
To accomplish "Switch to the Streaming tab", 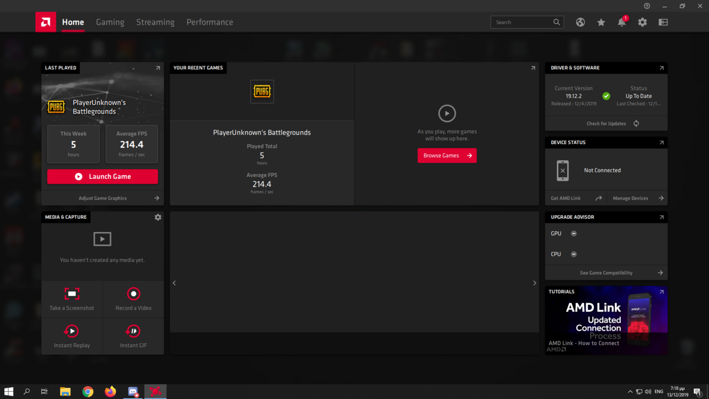I will [x=155, y=22].
